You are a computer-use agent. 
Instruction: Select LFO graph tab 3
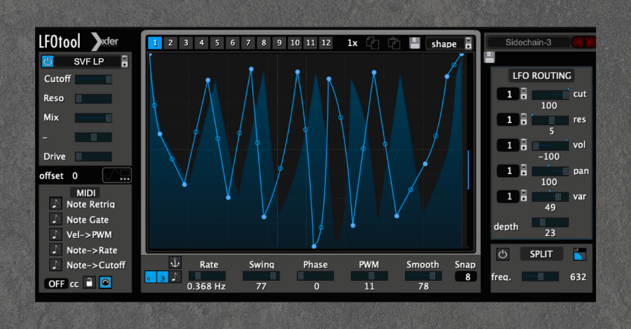(186, 43)
